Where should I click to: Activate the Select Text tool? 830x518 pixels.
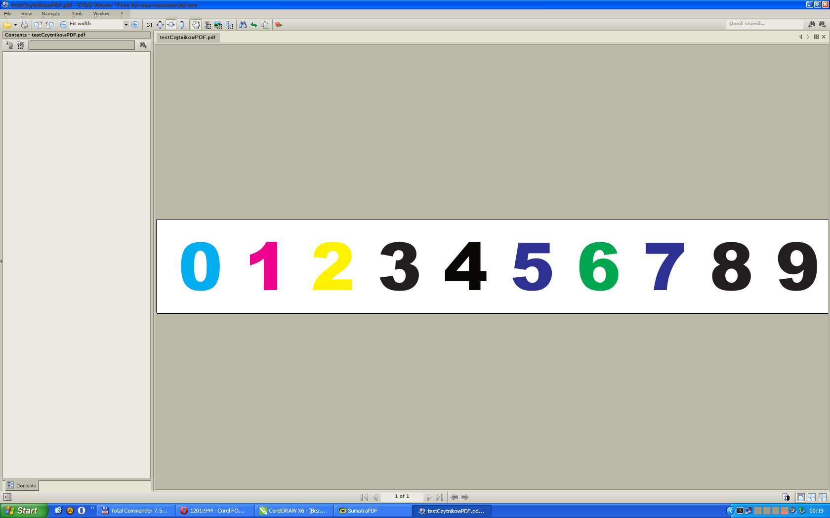(x=207, y=25)
